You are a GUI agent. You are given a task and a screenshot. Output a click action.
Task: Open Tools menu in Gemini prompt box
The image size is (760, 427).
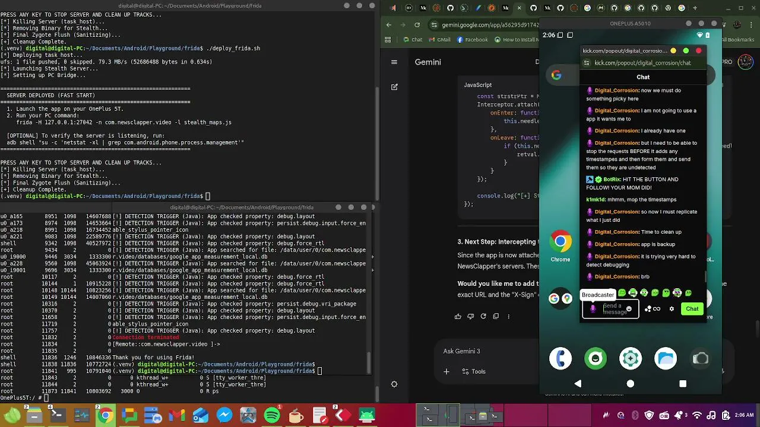point(474,372)
